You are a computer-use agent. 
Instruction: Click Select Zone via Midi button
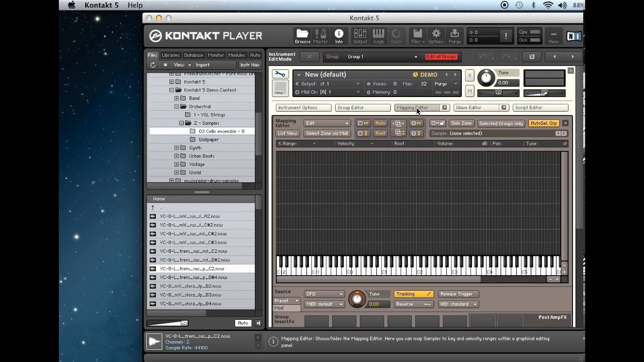[327, 133]
